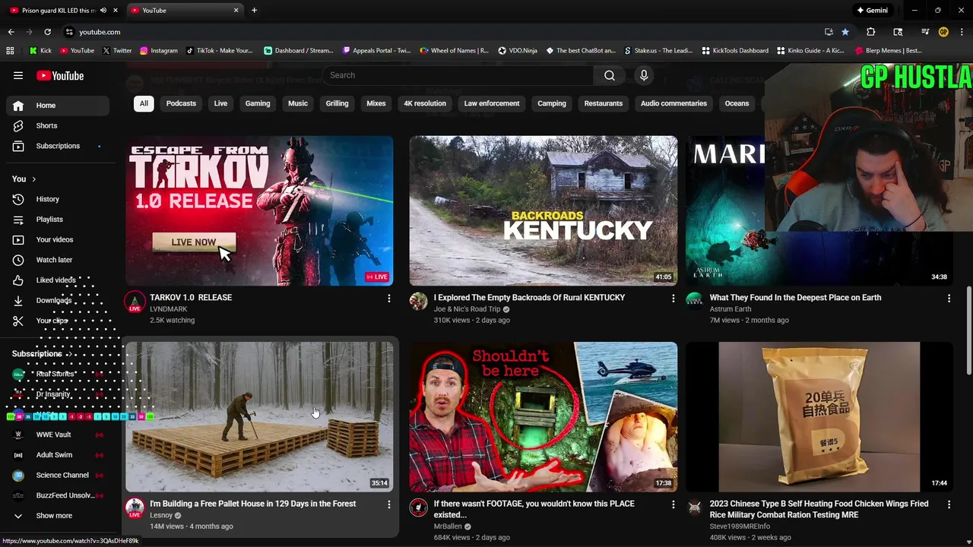Open browser extensions puzzle icon

point(870,32)
